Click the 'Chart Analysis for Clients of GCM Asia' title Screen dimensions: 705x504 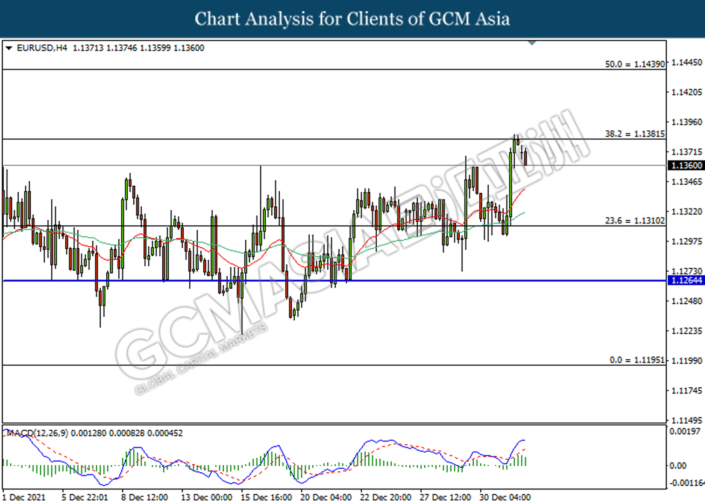pos(352,19)
